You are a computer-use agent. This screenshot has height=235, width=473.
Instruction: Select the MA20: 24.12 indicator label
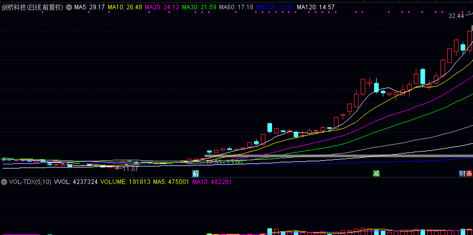coord(162,7)
